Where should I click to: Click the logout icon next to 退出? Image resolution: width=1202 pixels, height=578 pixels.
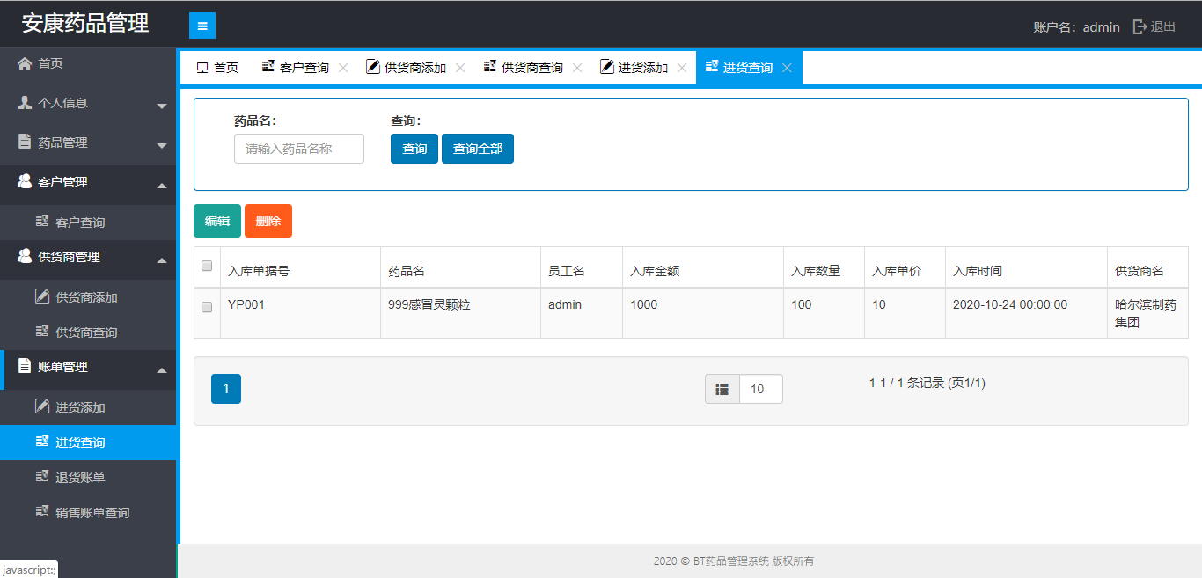click(1140, 26)
